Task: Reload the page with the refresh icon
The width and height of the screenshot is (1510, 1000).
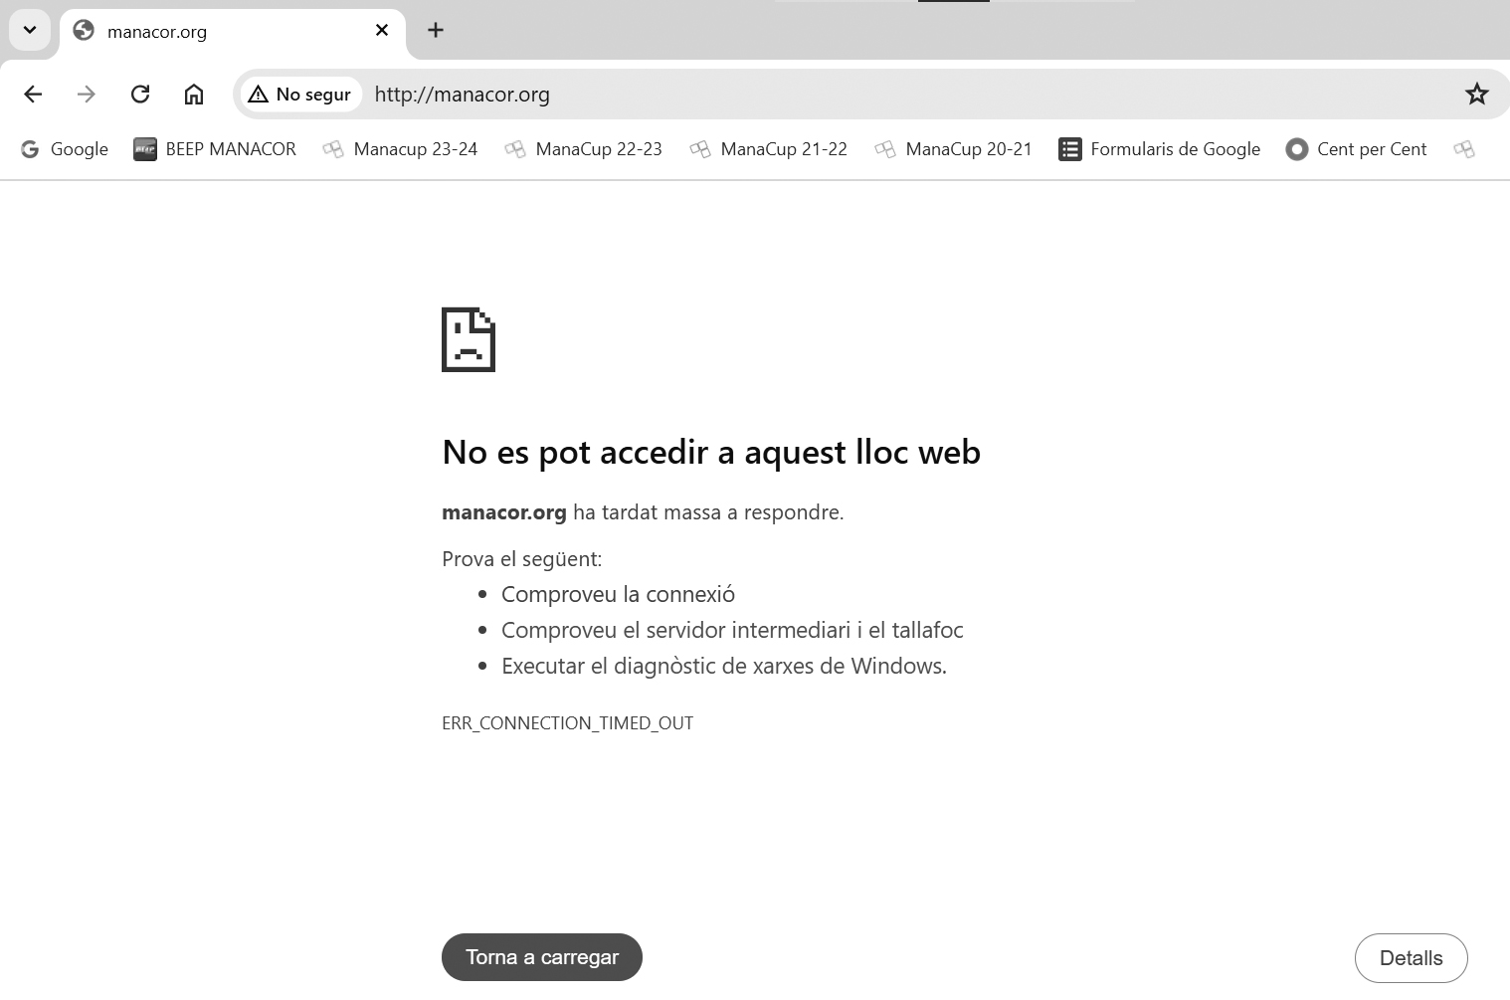Action: click(x=140, y=95)
